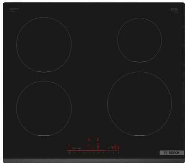The height and width of the screenshot is (164, 185).
Task: Tap the red illuminated power slider line
Action: (x=92, y=151)
